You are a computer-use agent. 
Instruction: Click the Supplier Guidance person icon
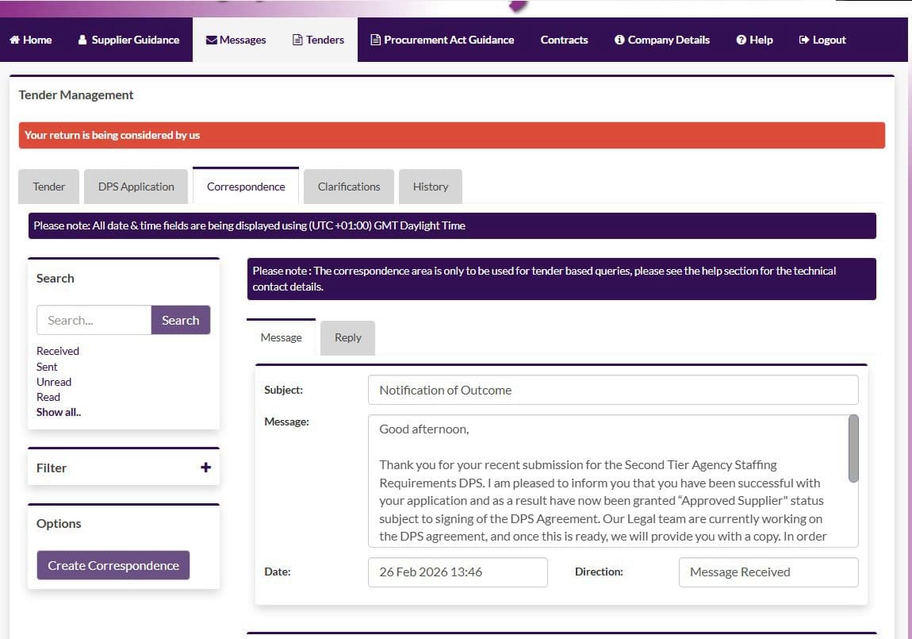pos(82,40)
